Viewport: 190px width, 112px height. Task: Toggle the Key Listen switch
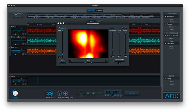click(62, 62)
